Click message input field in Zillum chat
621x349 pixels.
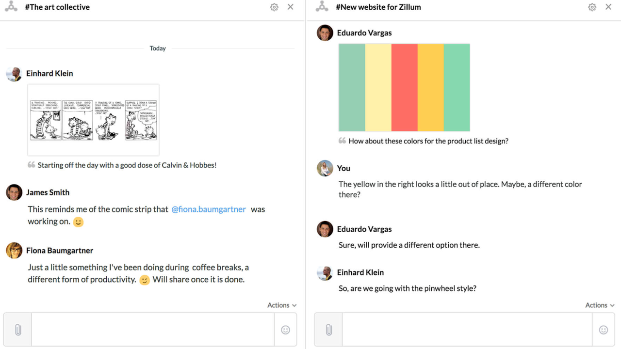pyautogui.click(x=467, y=330)
